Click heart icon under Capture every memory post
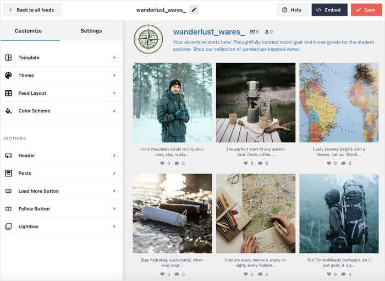Image resolution: width=385 pixels, height=281 pixels. (245, 274)
